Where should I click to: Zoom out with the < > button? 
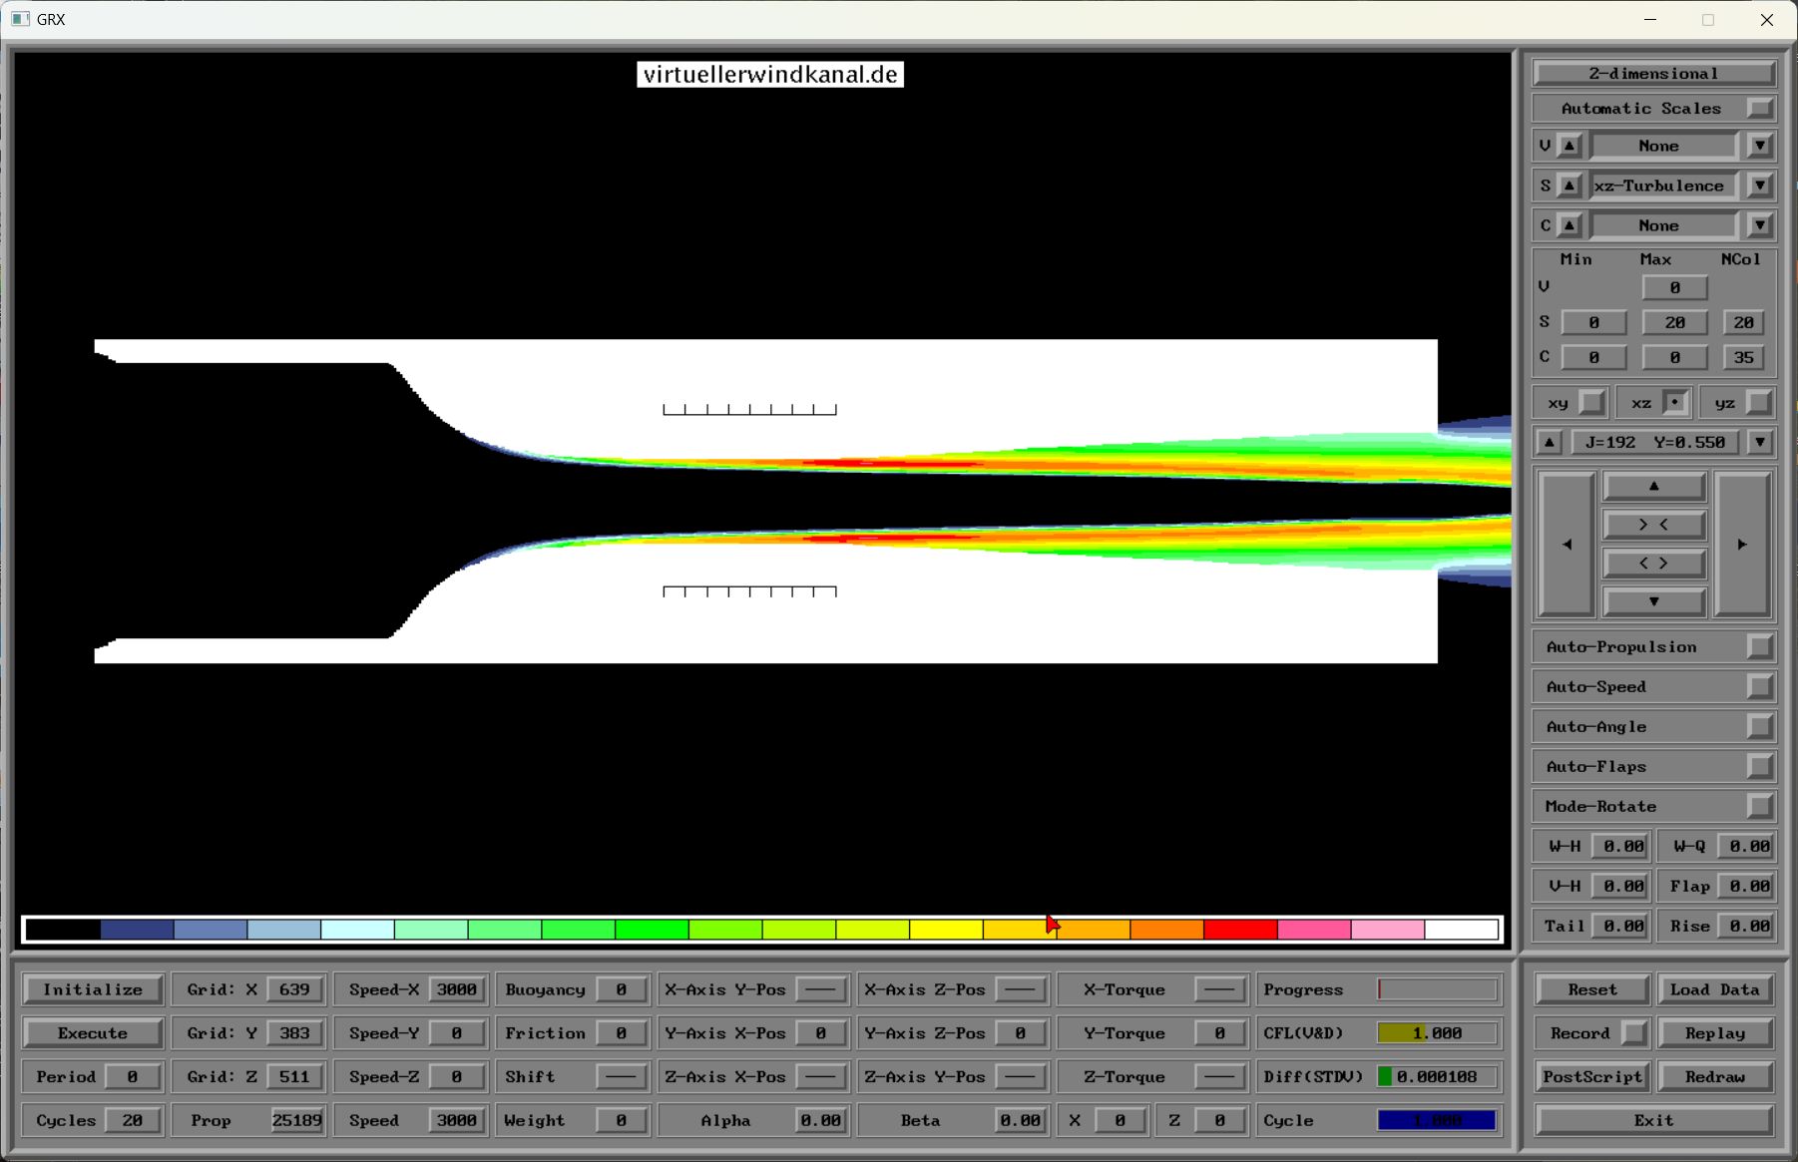1654,564
